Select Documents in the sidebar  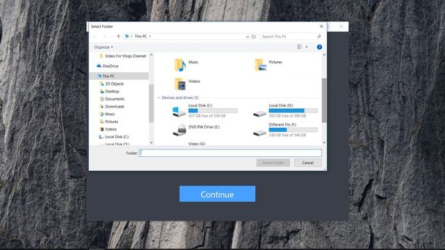(x=115, y=99)
